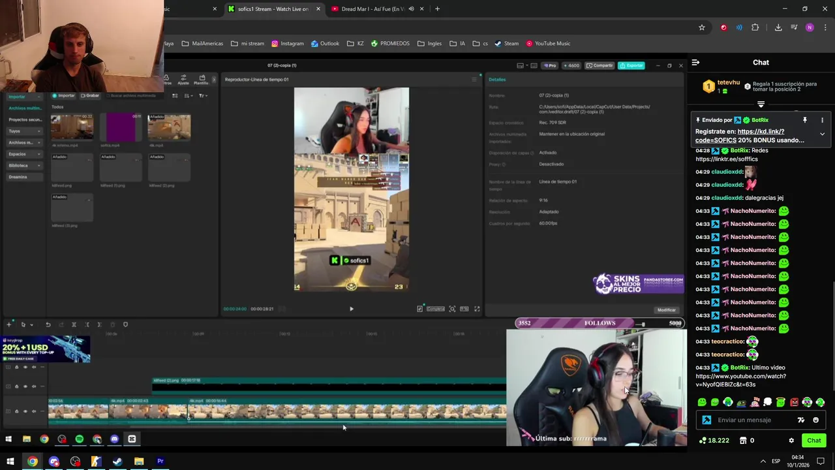The height and width of the screenshot is (470, 835).
Task: Expand Biblioteca in streamed CapCut sidebar
Action: (24, 166)
